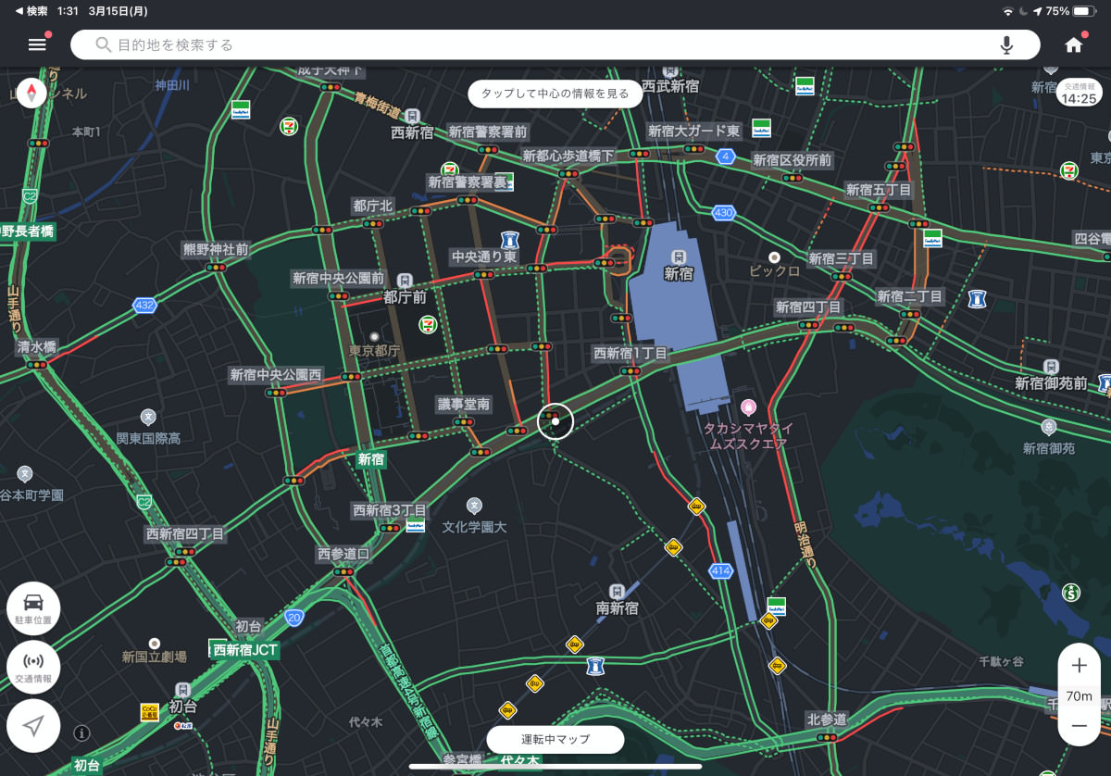Tap the microphone voice search icon

tap(1006, 44)
